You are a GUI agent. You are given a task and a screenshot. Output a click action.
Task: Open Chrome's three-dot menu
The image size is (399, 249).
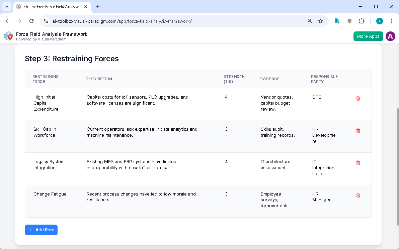[x=392, y=21]
